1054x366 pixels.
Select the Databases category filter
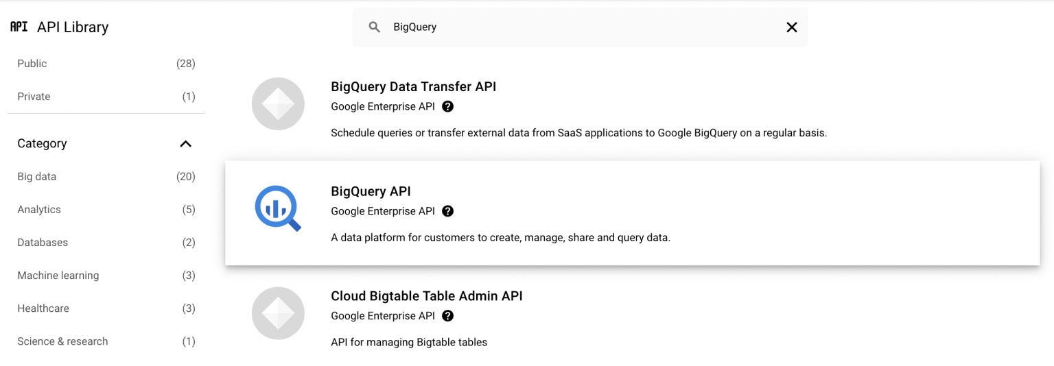pyautogui.click(x=43, y=243)
